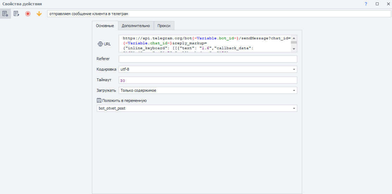Viewport: 392px width, 194px height.
Task: Expand the Кодировка utf-8 dropdown
Action: click(x=294, y=69)
